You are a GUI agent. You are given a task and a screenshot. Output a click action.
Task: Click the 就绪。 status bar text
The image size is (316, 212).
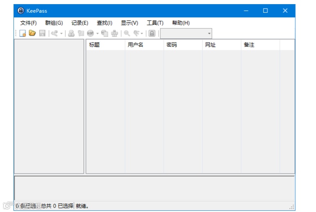coord(82,206)
